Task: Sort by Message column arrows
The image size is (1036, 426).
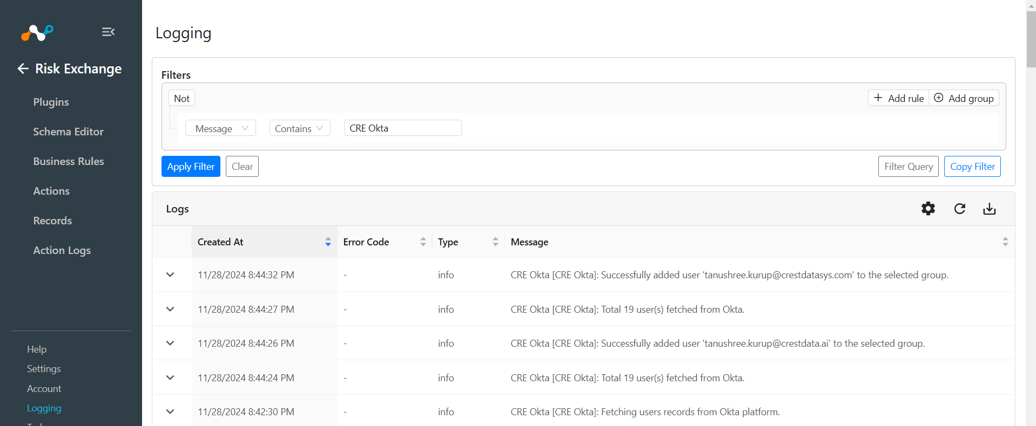Action: click(x=1005, y=242)
